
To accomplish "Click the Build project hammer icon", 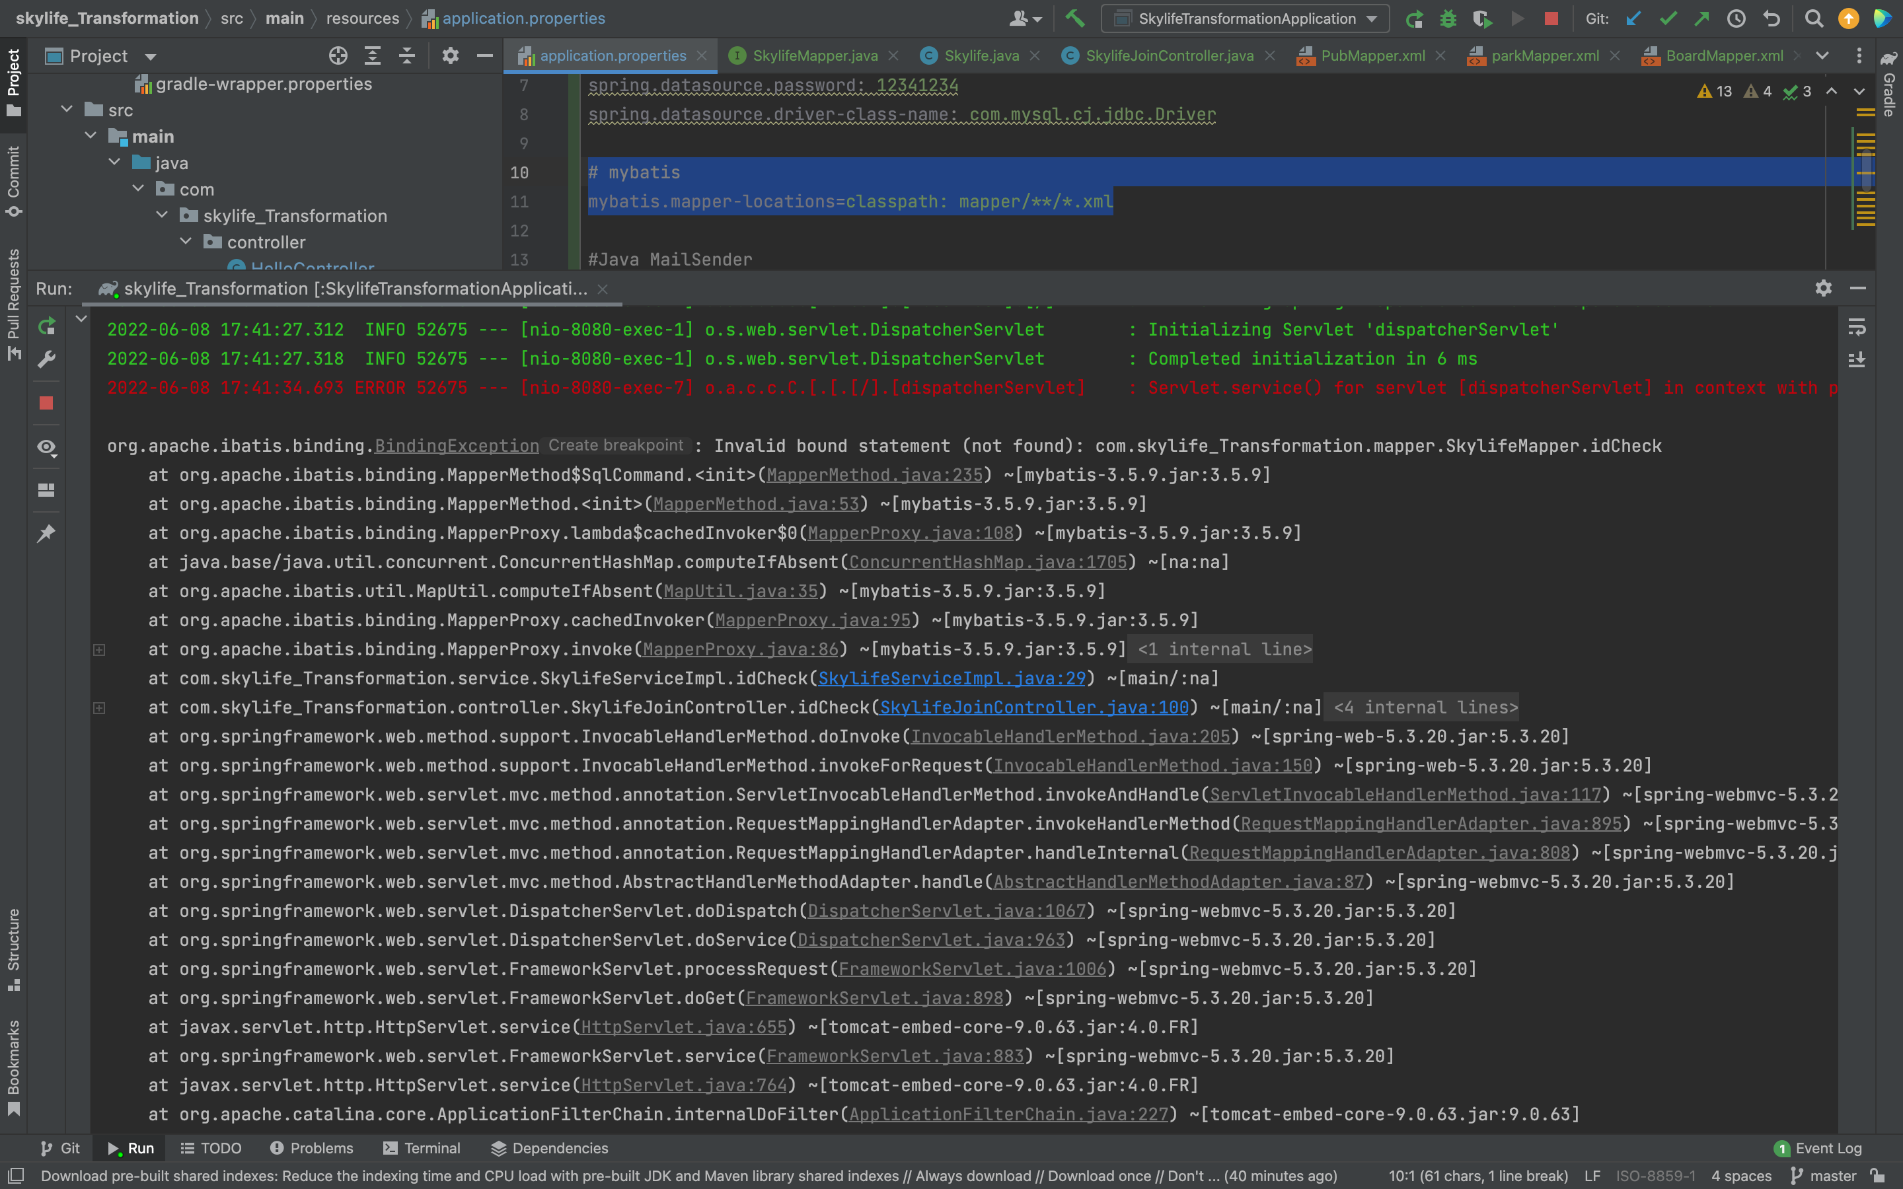I will (1074, 18).
